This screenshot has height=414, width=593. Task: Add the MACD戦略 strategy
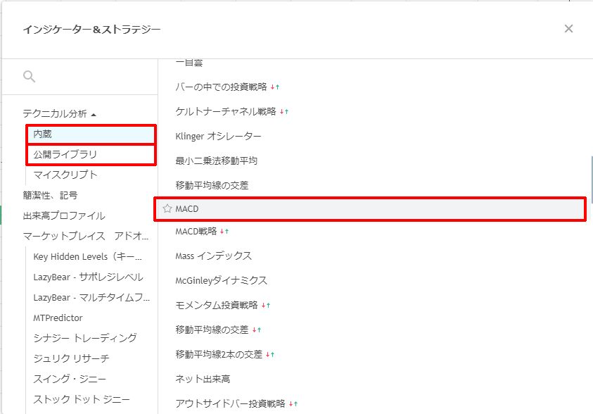197,231
